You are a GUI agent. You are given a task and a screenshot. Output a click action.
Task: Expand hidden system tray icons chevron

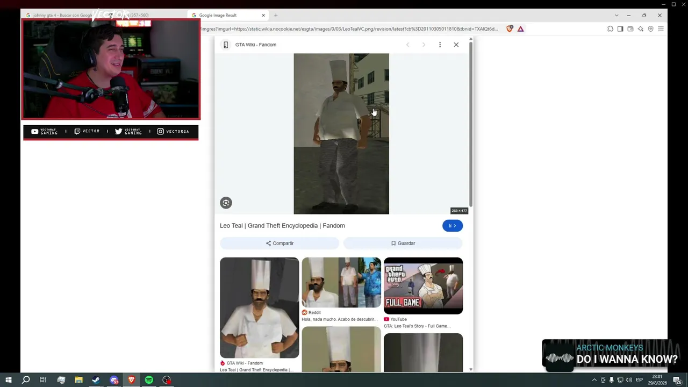(x=594, y=380)
